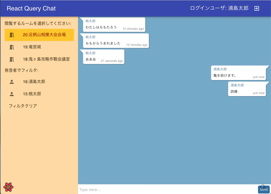Click 閲覧するルームを選択してください heading

[x=38, y=23]
